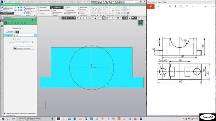Click Спроецировать объект tool
Image resolution: width=216 pixels, height=121 pixels.
70,13
